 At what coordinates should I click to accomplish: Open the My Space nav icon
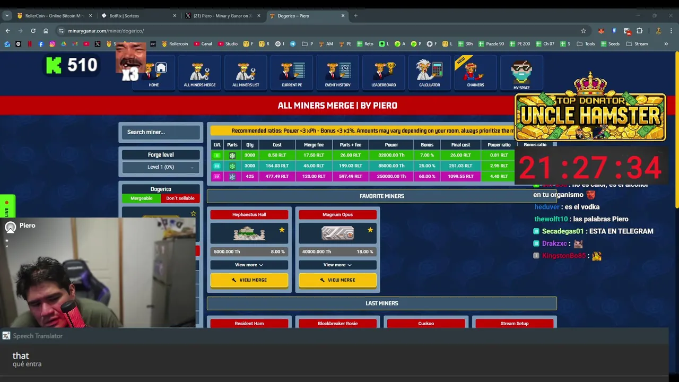521,74
